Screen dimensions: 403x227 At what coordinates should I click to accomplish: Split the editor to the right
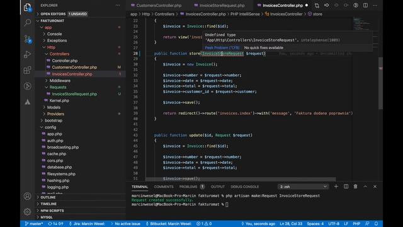coord(365,5)
